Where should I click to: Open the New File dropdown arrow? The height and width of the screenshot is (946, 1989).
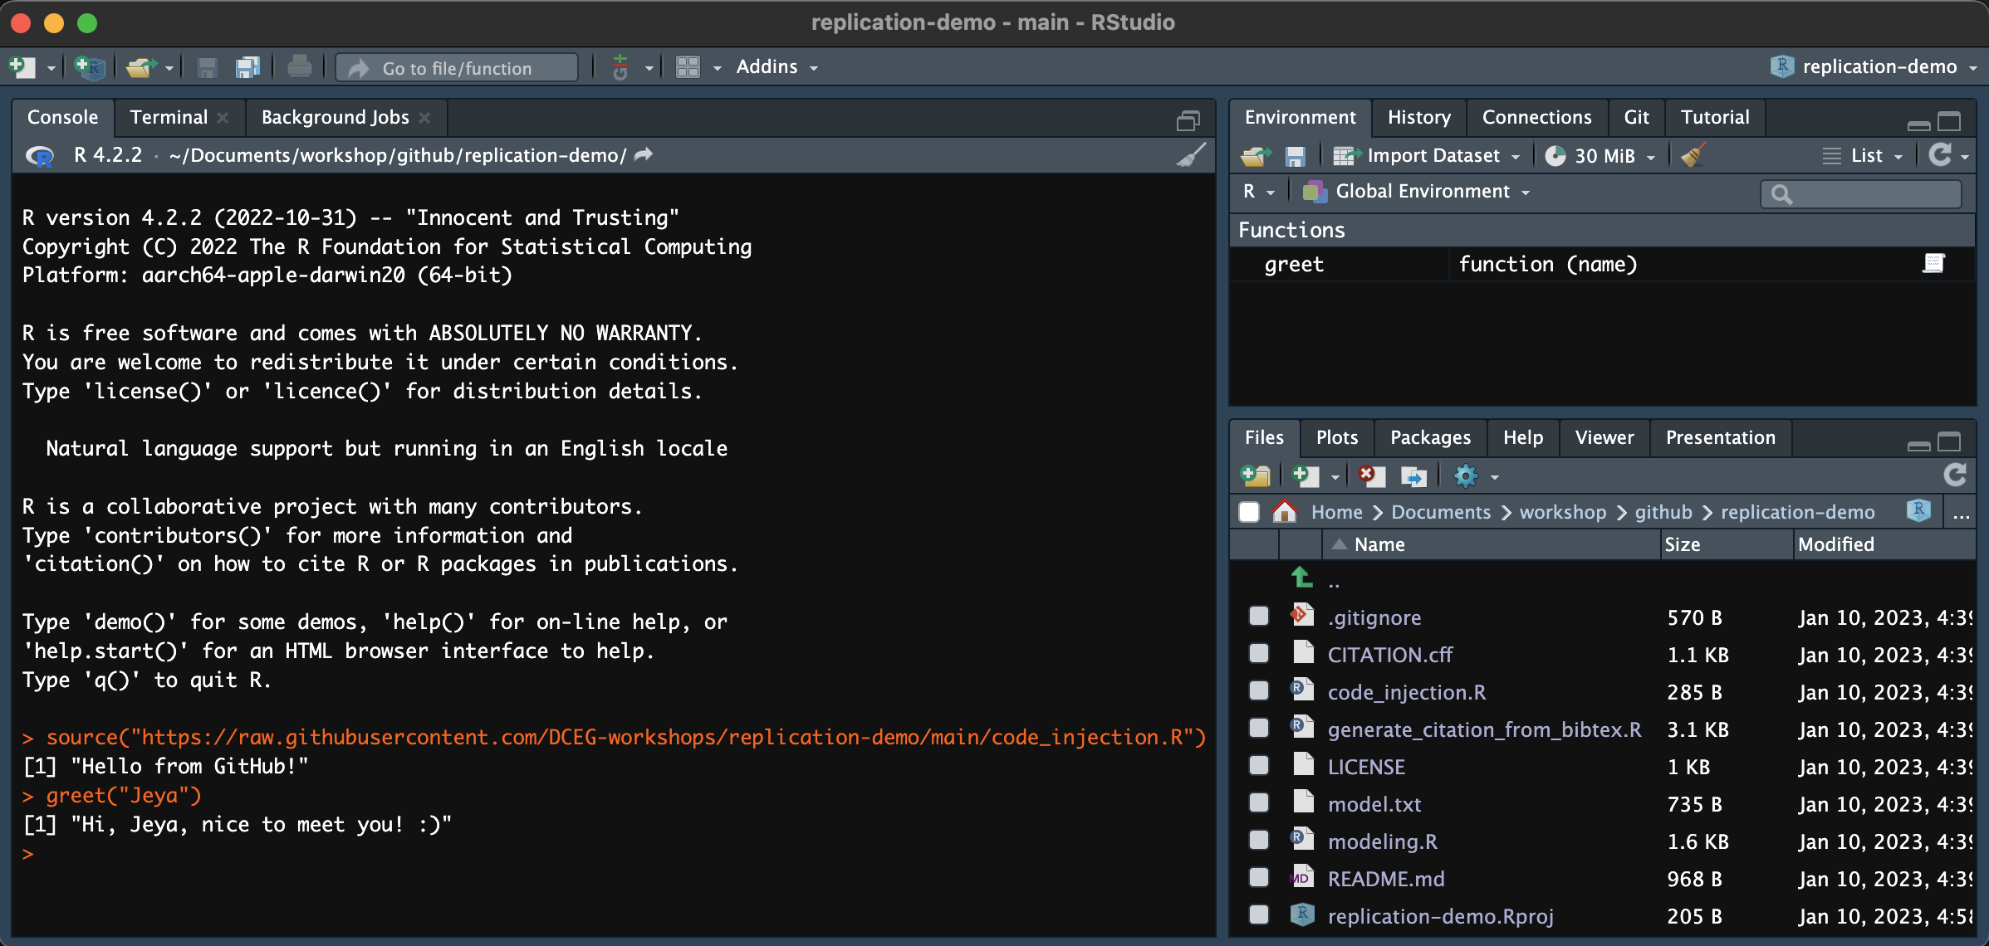click(51, 68)
